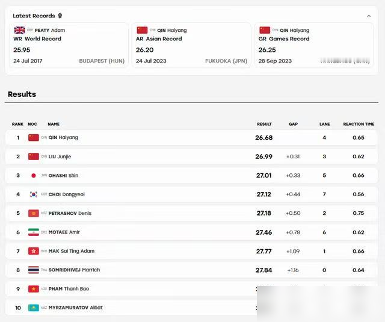Viewport: 385px width, 322px height.
Task: Click the Chinese flag on the Asian Record card
Action: pos(142,30)
